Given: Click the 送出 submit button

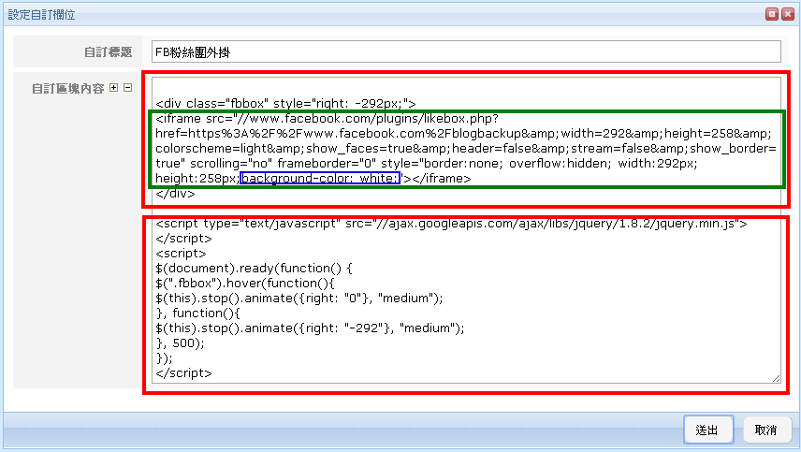Looking at the screenshot, I should point(708,430).
